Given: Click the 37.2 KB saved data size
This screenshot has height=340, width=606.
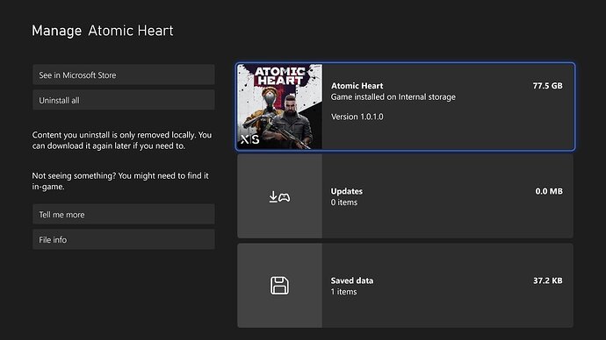Looking at the screenshot, I should (x=548, y=280).
